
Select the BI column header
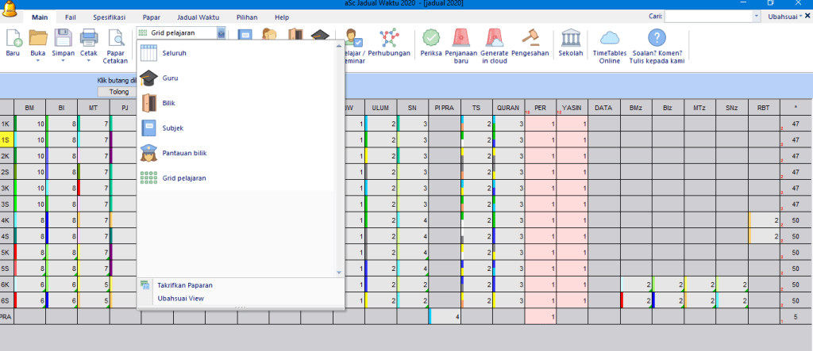click(x=62, y=108)
